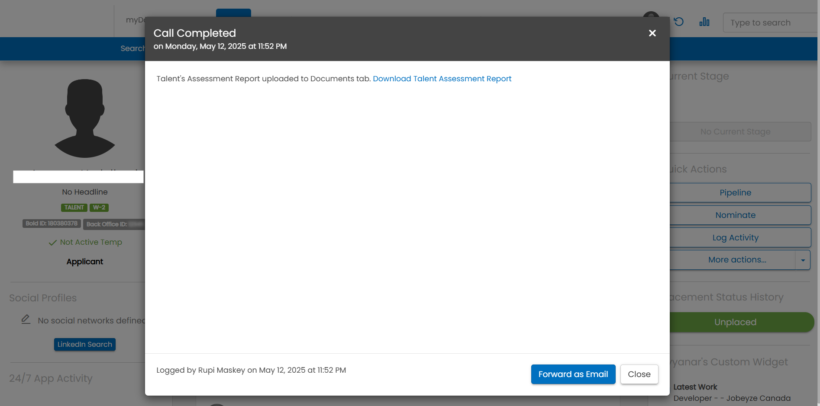Click the No Current Stage field
Viewport: 820px width, 406px height.
point(739,131)
